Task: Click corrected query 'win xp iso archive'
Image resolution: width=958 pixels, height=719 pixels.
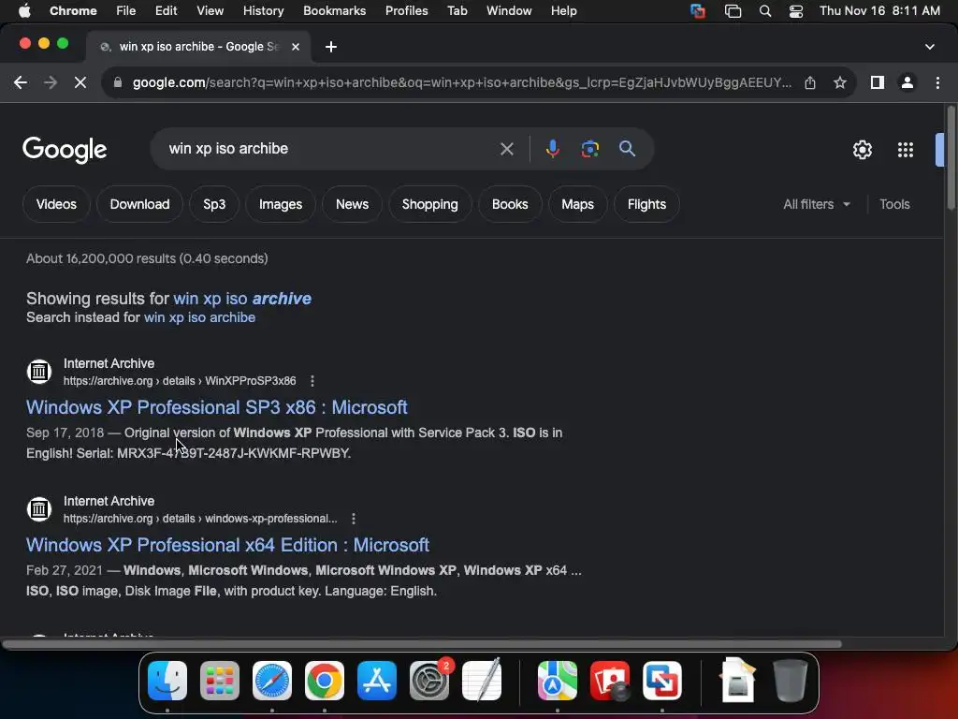Action: coord(242,299)
